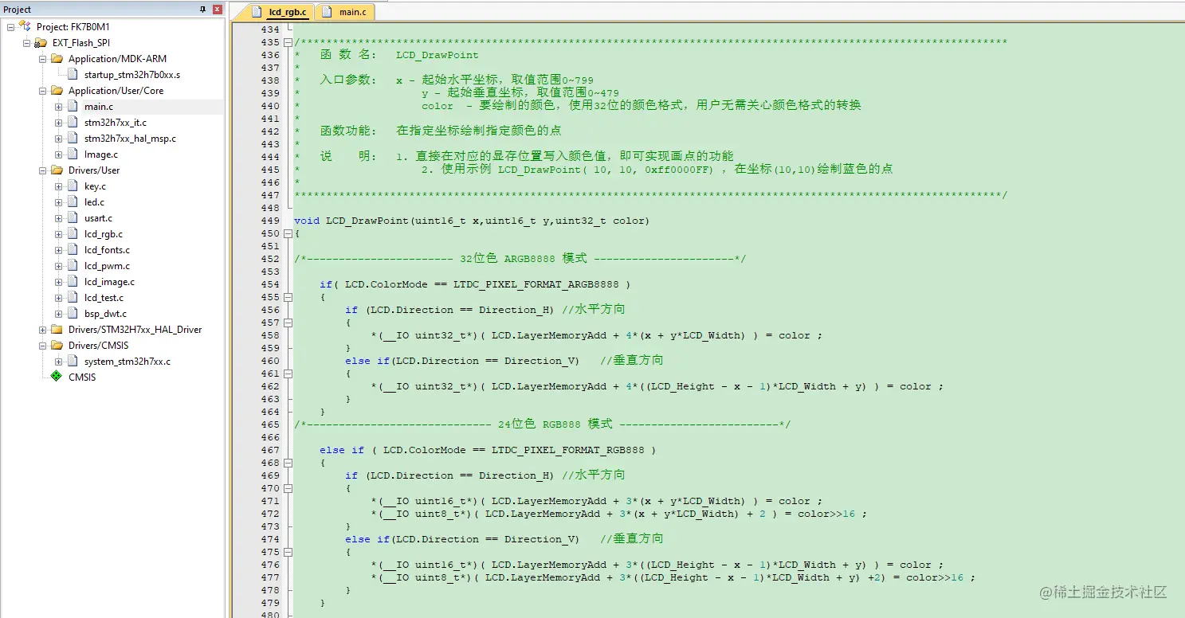
Task: Click the Drivers/STM32H7xx_HAL_Driver folder icon
Action: tap(56, 330)
